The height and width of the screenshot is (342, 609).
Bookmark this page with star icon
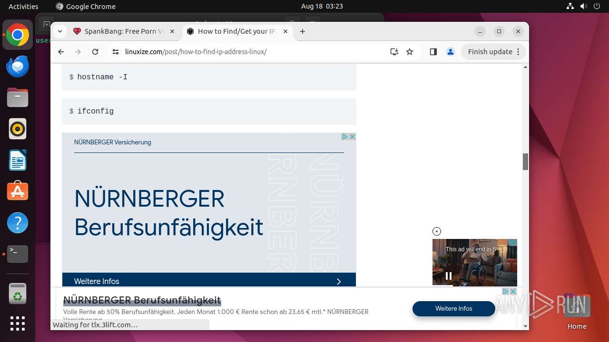click(x=410, y=52)
